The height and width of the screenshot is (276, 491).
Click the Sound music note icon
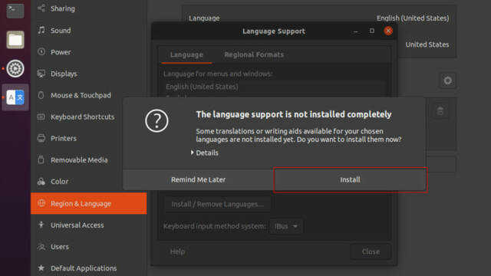41,30
